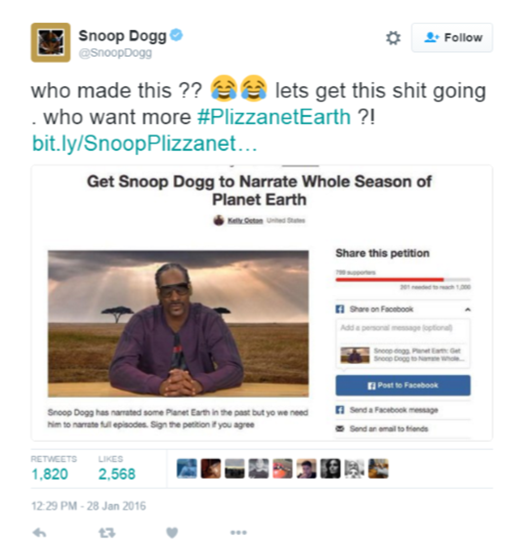
Task: View the 1,820 retweets count
Action: click(x=50, y=474)
